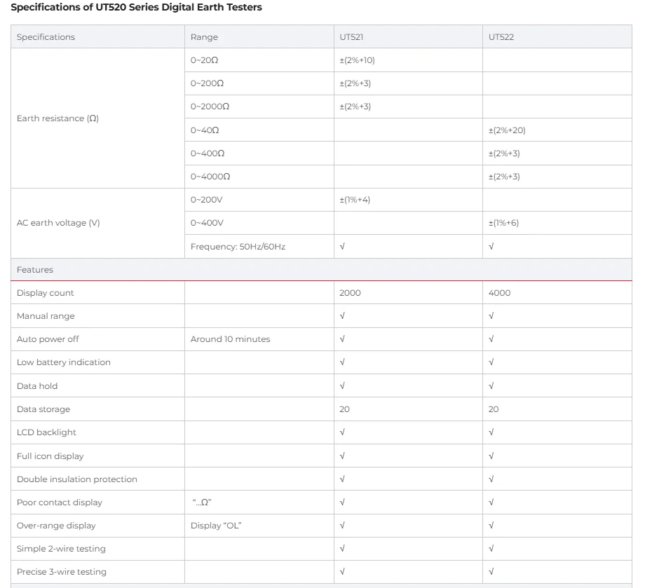Select the "Precise 3-wire testing" row label
The image size is (645, 588).
coord(62,572)
